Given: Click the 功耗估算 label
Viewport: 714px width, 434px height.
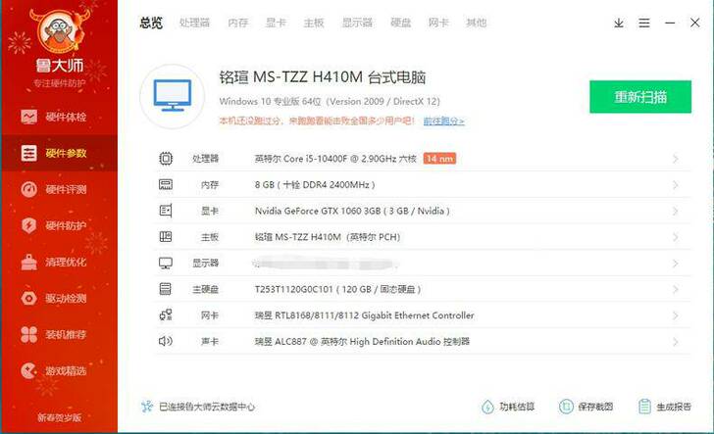Looking at the screenshot, I should pos(517,407).
